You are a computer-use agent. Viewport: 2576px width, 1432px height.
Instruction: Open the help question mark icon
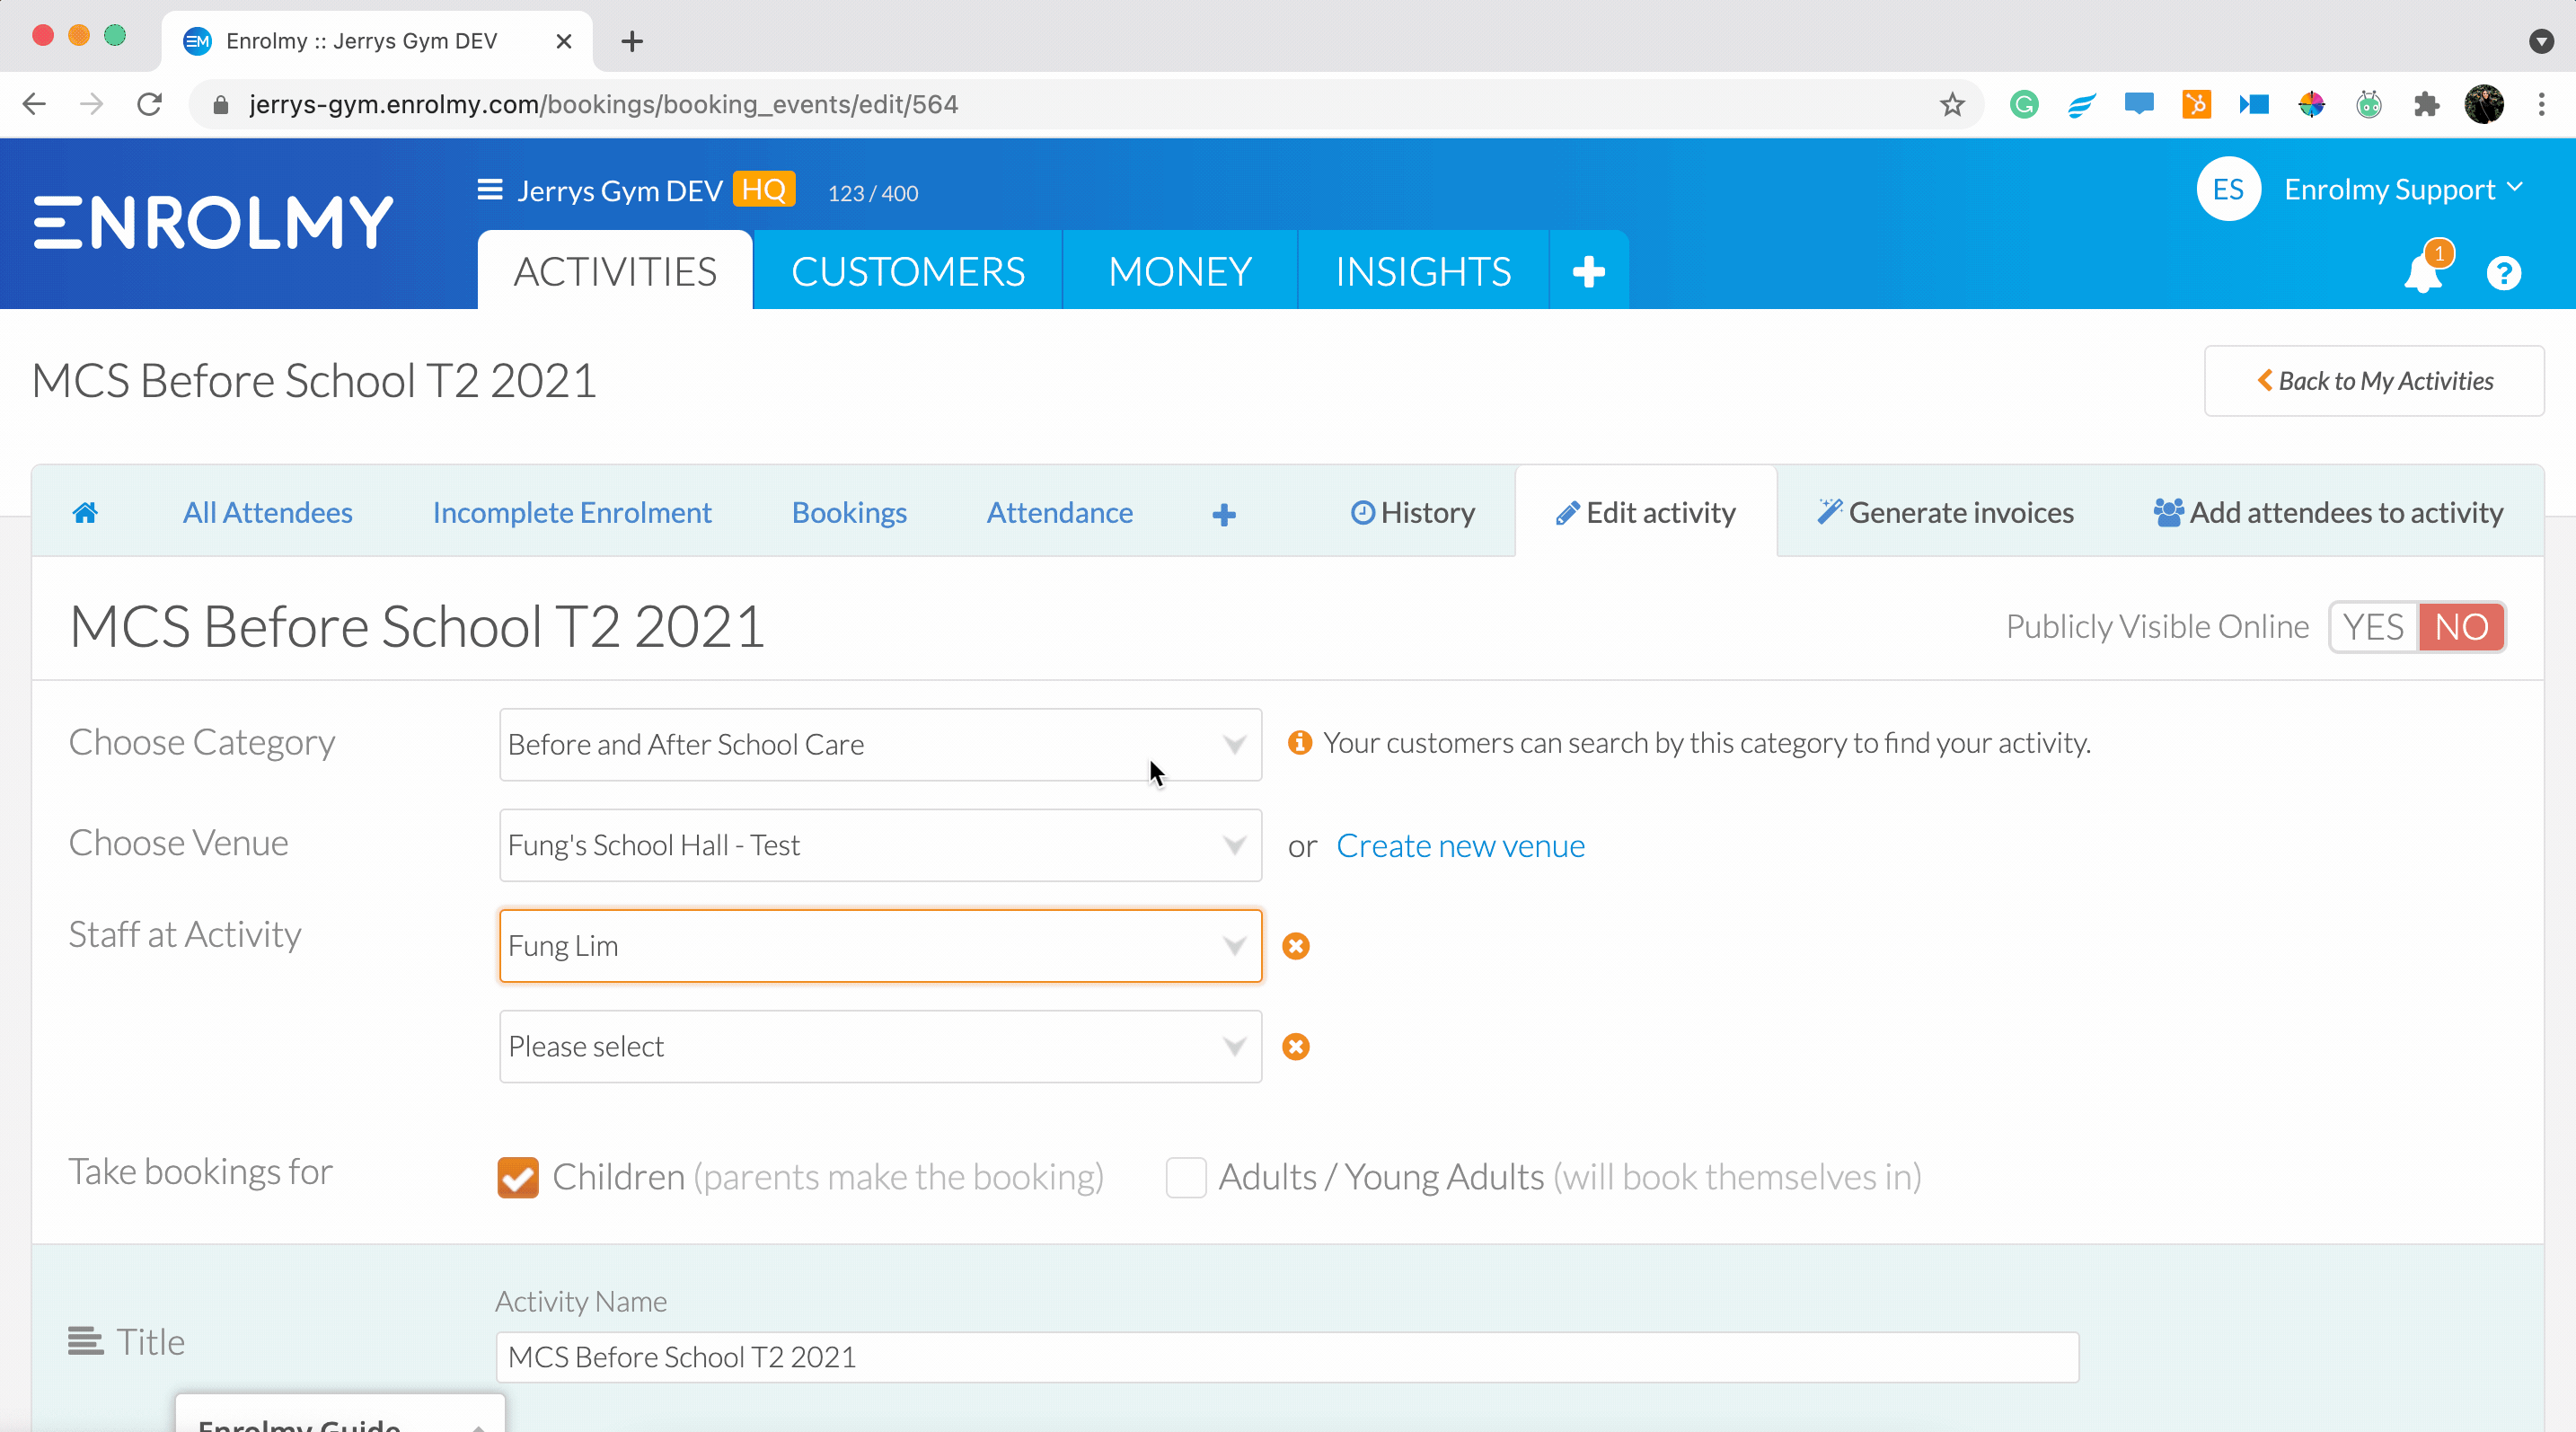pyautogui.click(x=2504, y=272)
